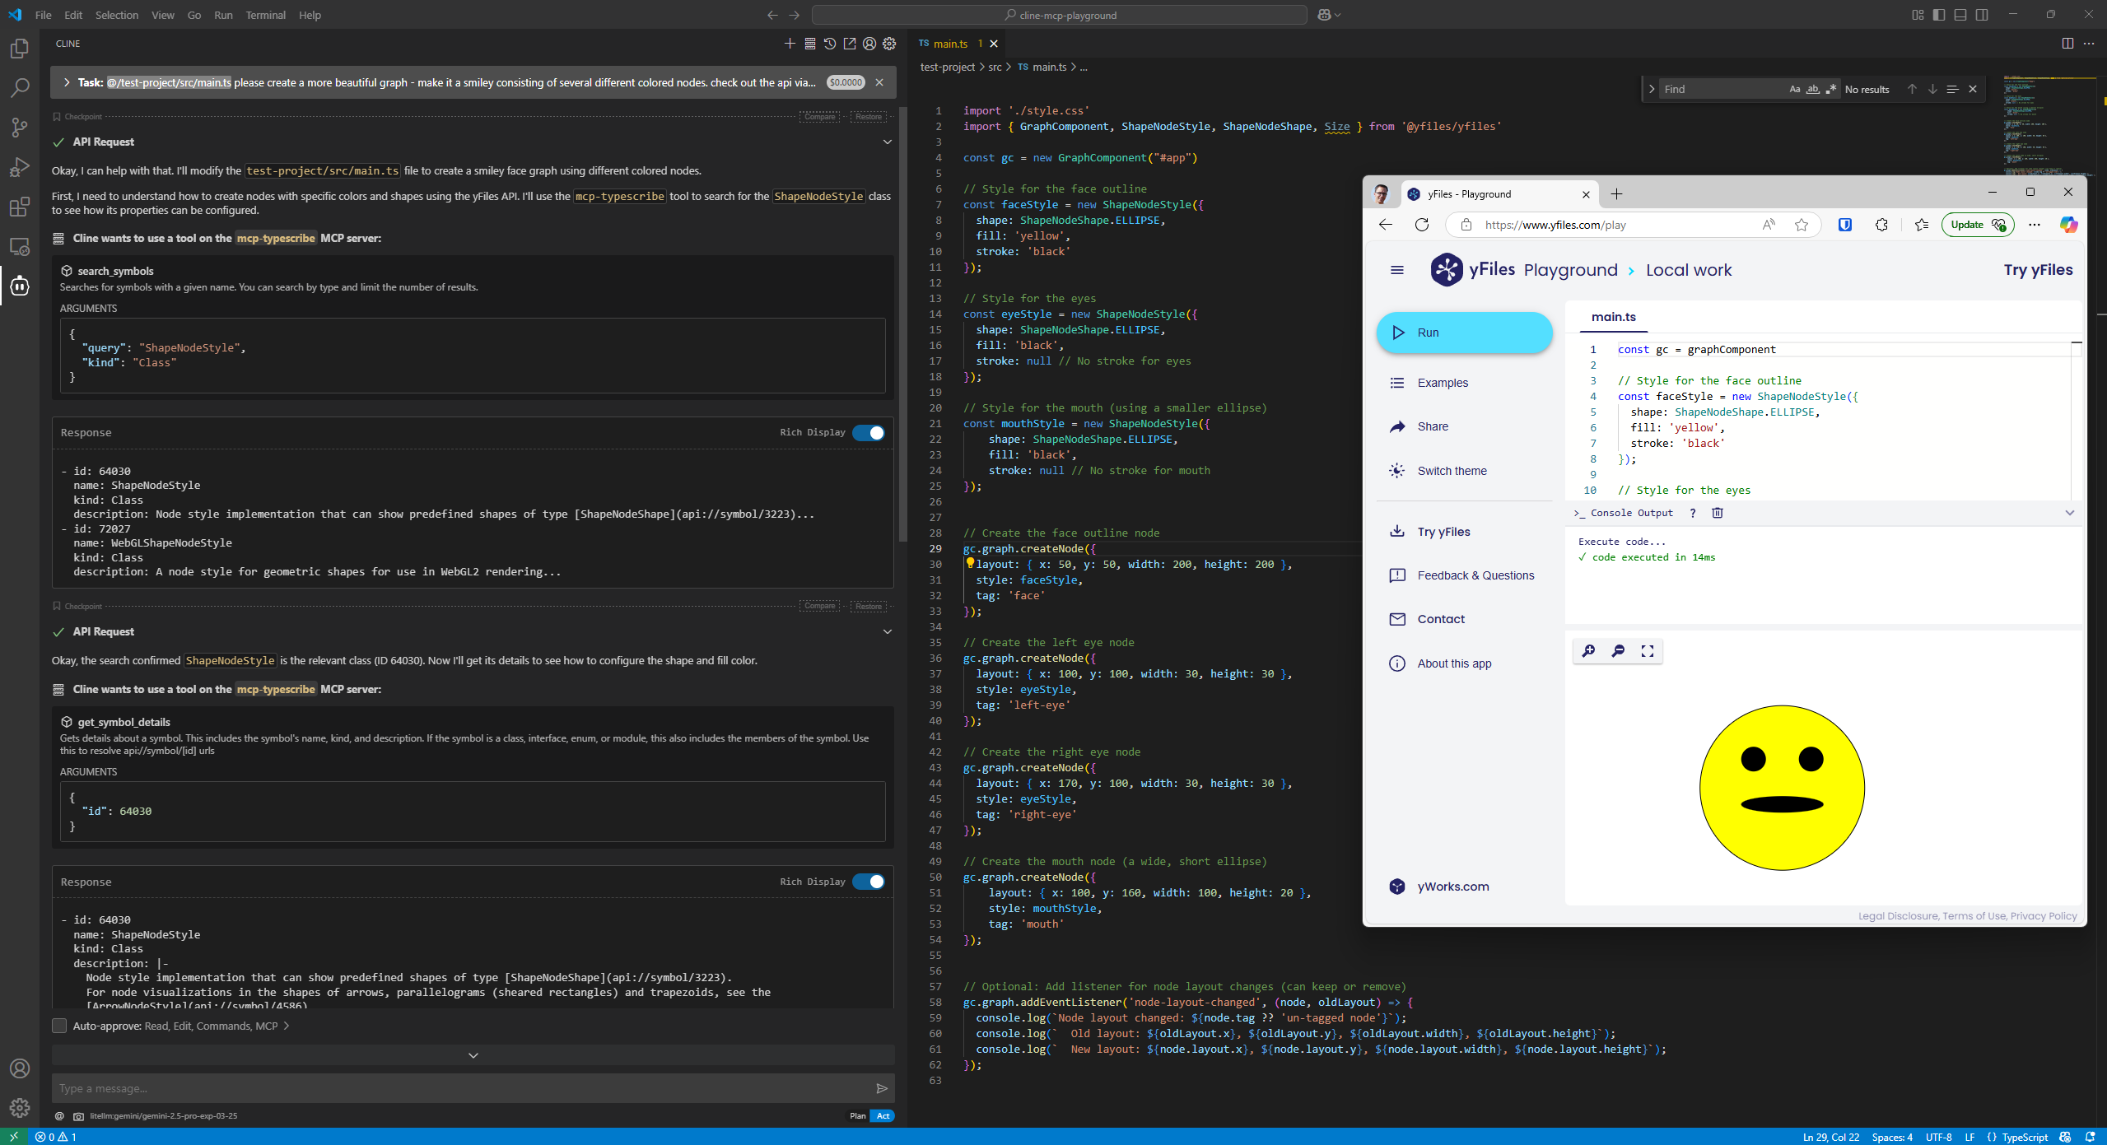This screenshot has height=1145, width=2107.
Task: Toggle Rich Display for search_symbols response
Action: point(869,433)
